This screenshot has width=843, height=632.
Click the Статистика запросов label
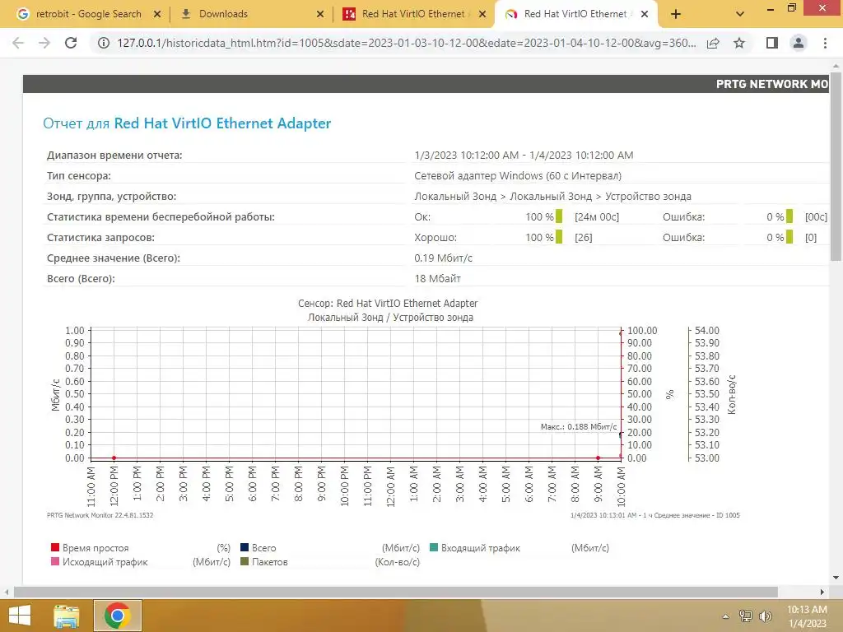[100, 238]
